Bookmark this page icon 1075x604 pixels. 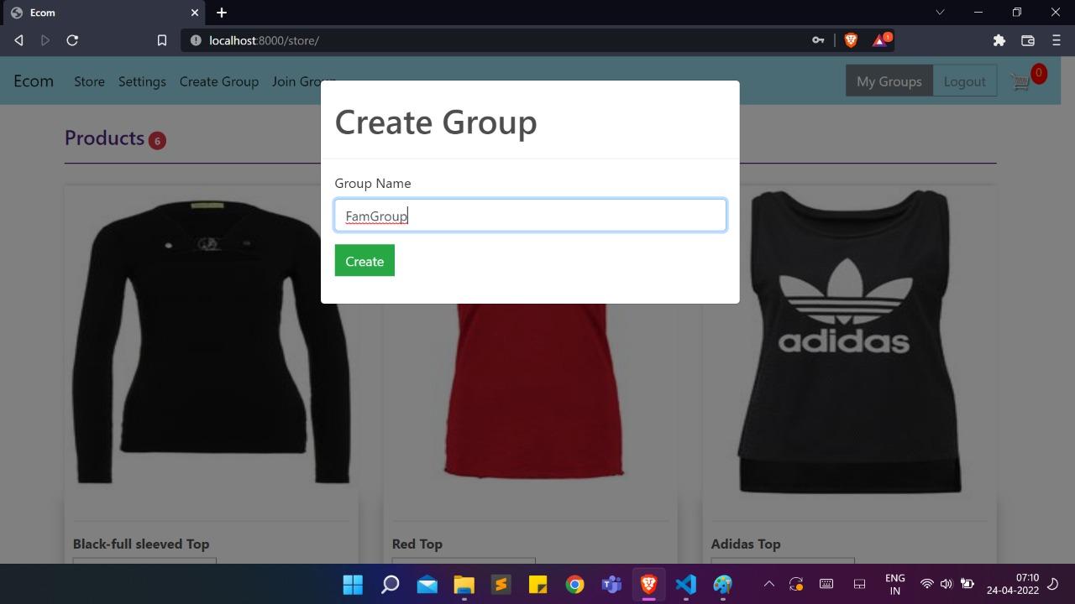[162, 40]
